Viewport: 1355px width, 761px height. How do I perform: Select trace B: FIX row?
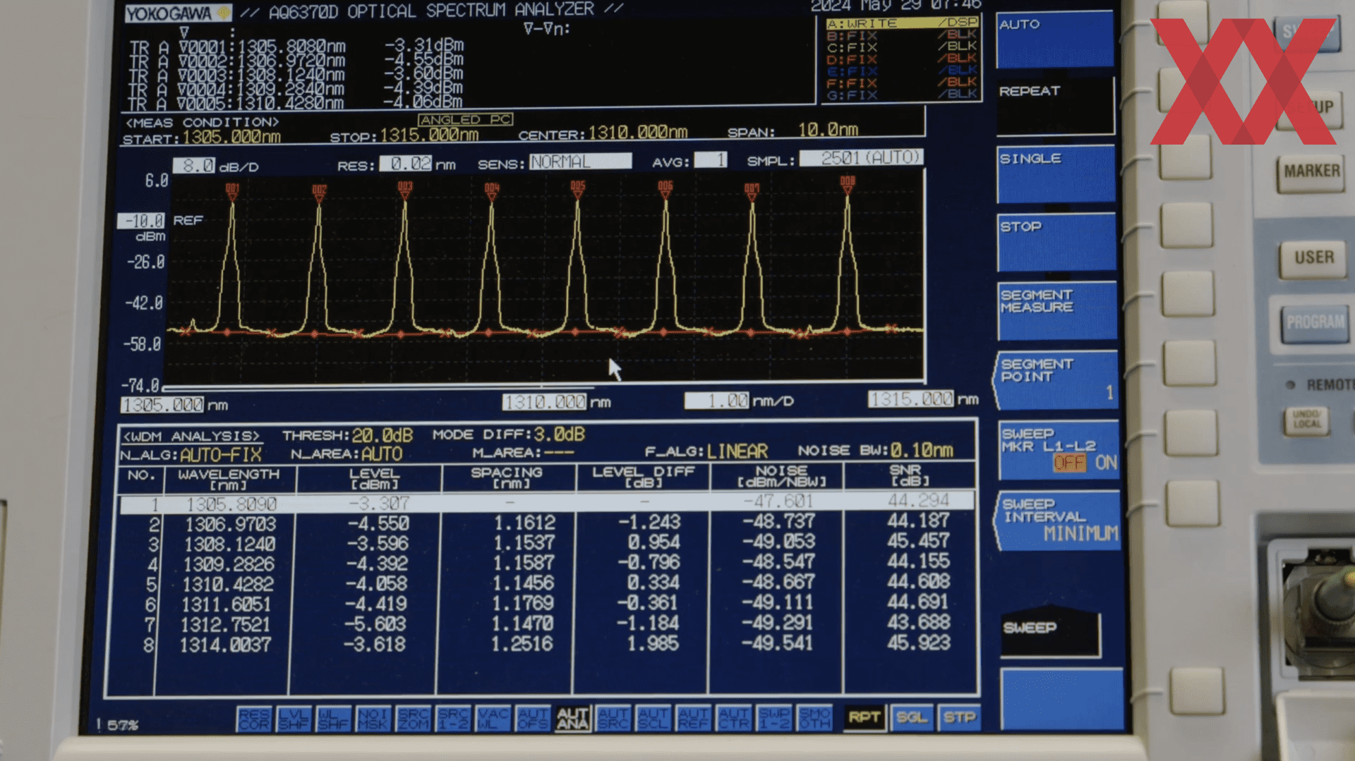click(903, 35)
